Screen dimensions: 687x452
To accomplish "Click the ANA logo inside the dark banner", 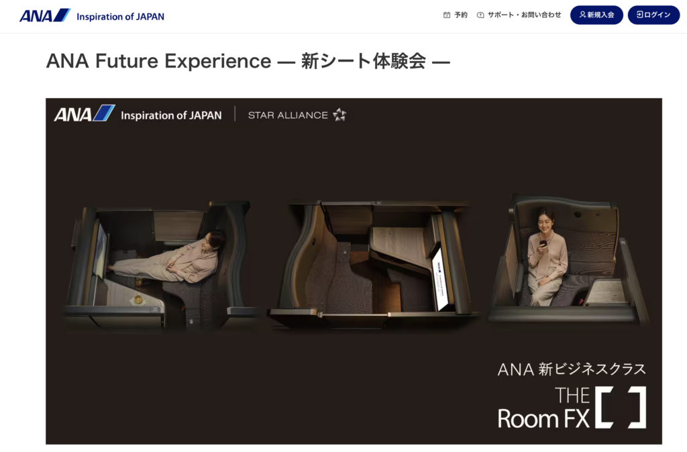I will click(84, 113).
